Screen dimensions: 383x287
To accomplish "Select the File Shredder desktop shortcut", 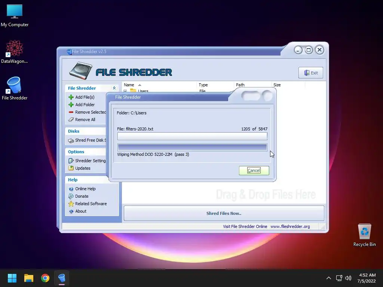I will (15, 88).
